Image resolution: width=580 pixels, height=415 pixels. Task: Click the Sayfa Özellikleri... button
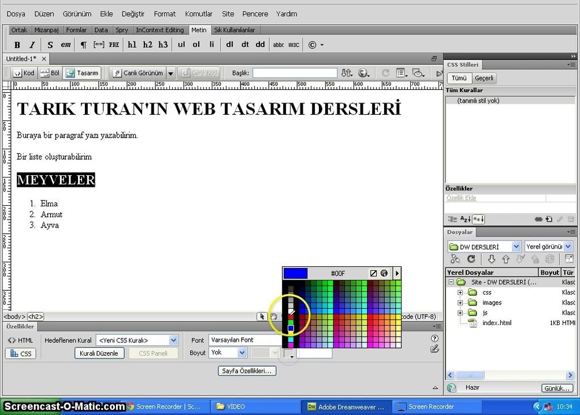(x=247, y=371)
